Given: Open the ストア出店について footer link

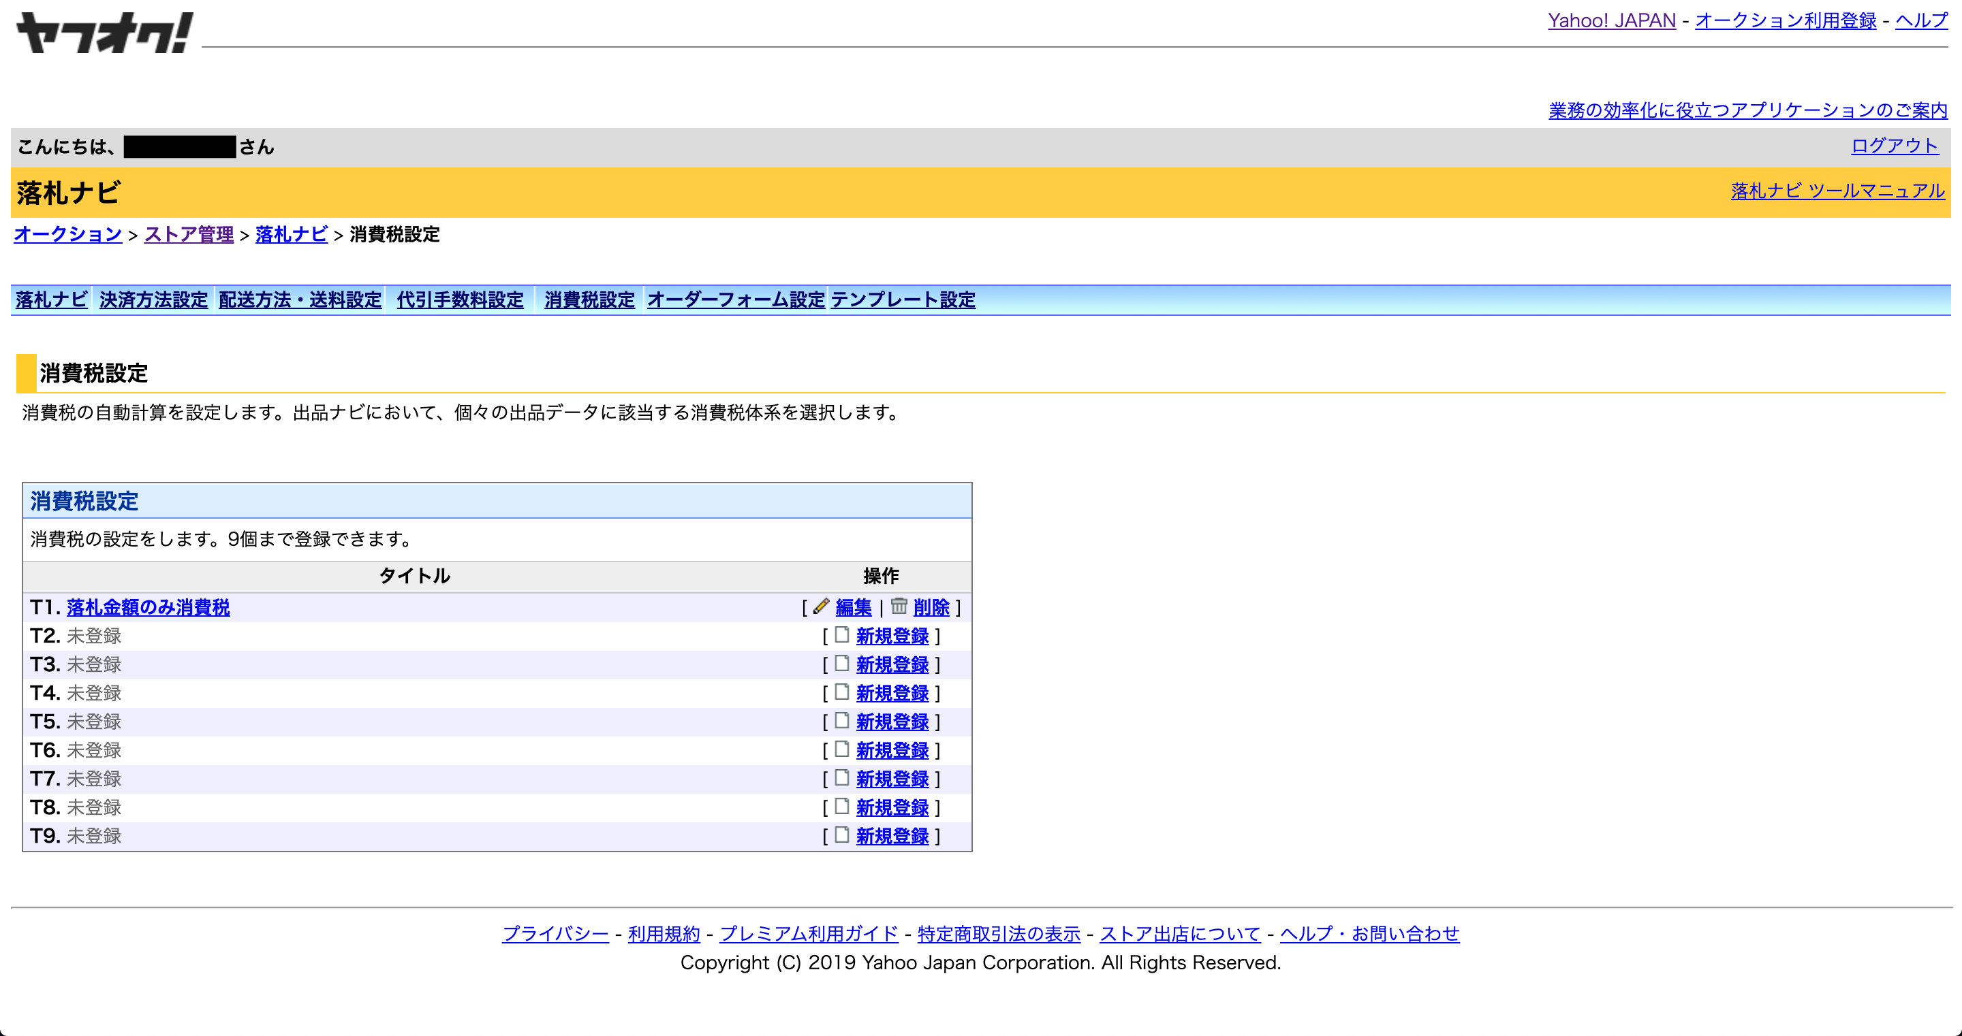Looking at the screenshot, I should click(1180, 933).
